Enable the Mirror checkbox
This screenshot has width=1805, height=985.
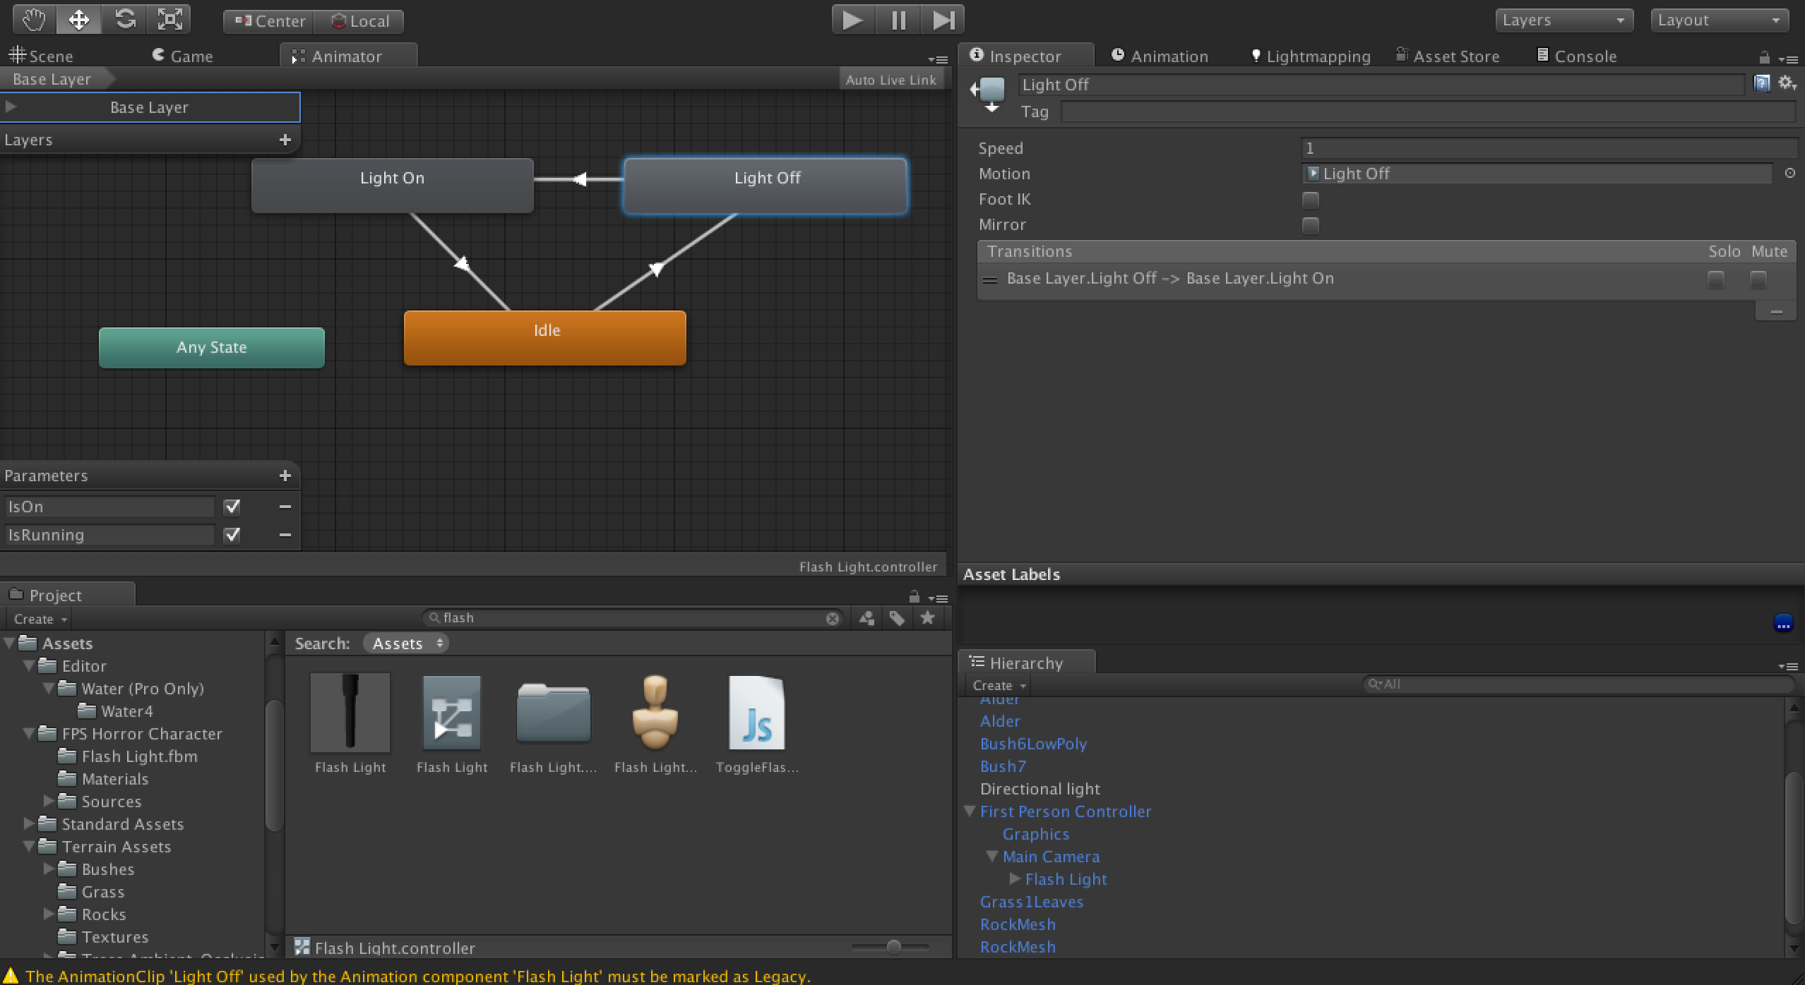(x=1310, y=225)
